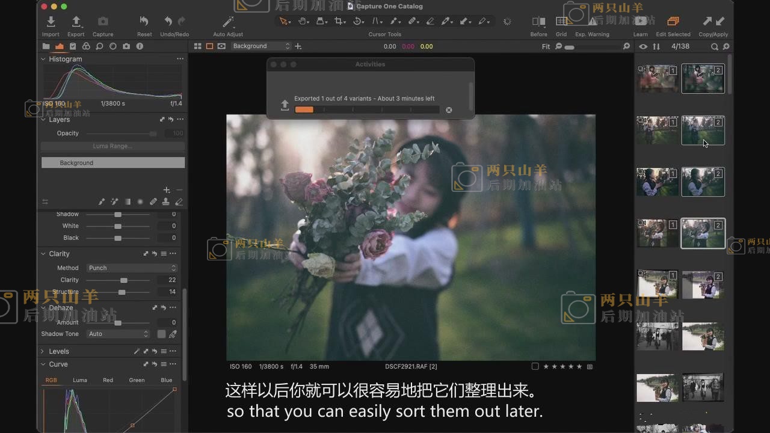Open the Shadow Tone Auto dropdown
The height and width of the screenshot is (433, 770).
click(x=118, y=334)
